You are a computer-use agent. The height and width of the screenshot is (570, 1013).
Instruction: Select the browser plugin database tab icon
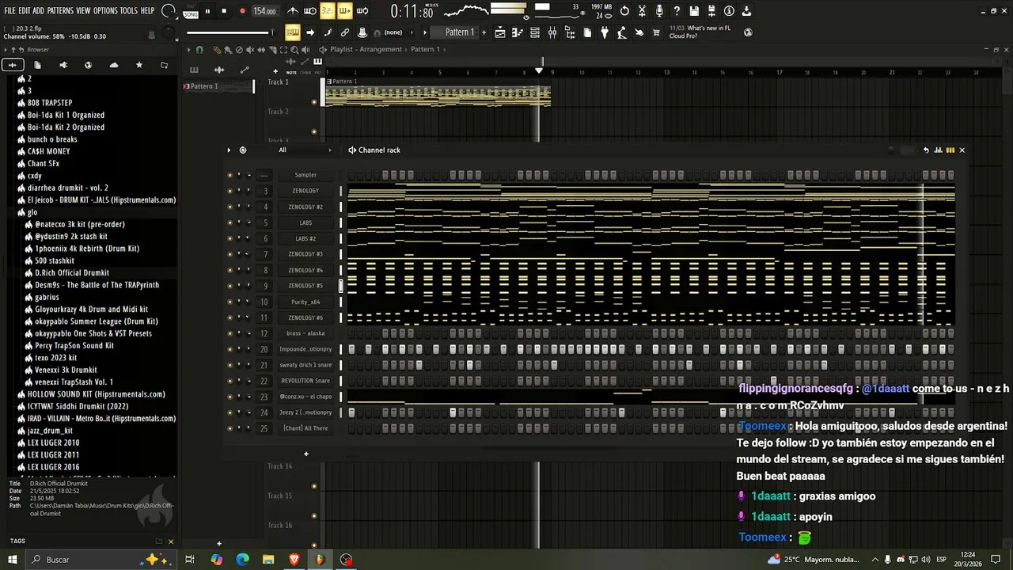(x=63, y=65)
